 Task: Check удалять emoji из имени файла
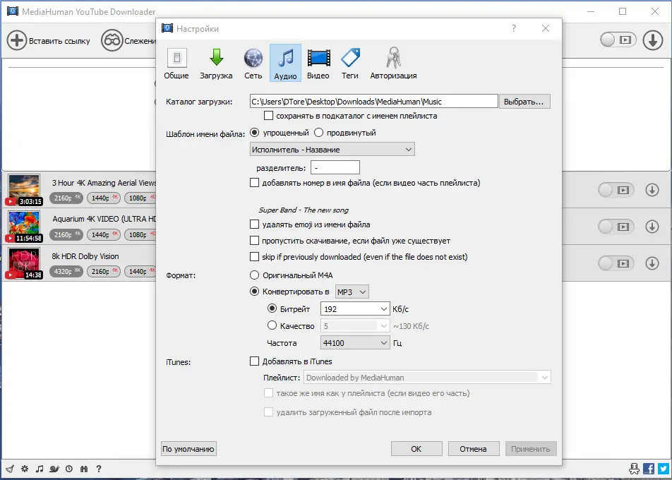coord(255,224)
